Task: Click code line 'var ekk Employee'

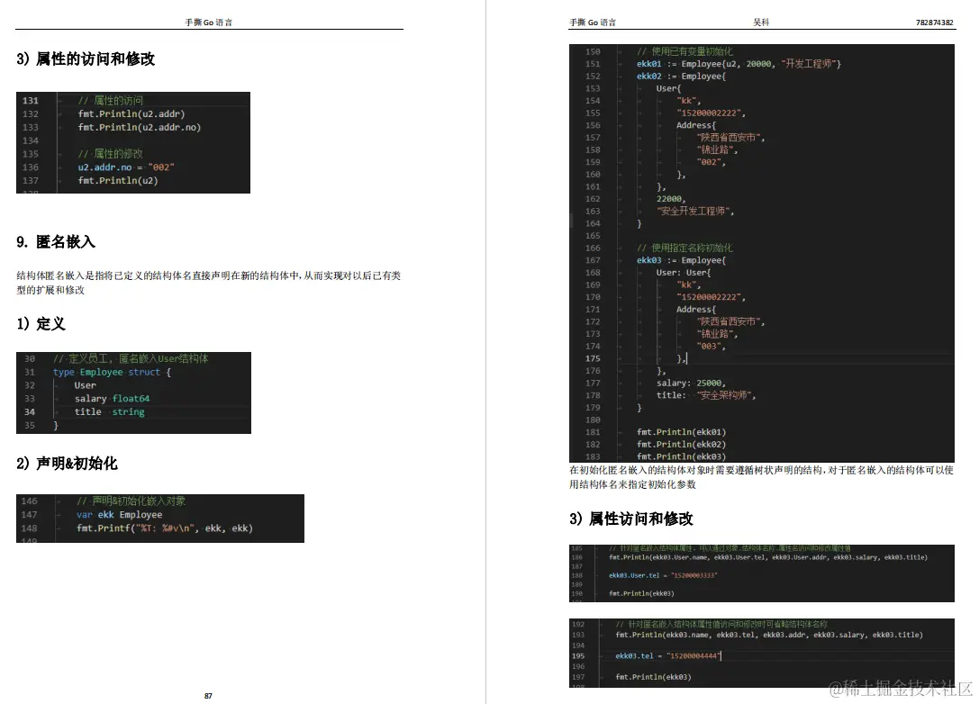Action: coord(119,514)
